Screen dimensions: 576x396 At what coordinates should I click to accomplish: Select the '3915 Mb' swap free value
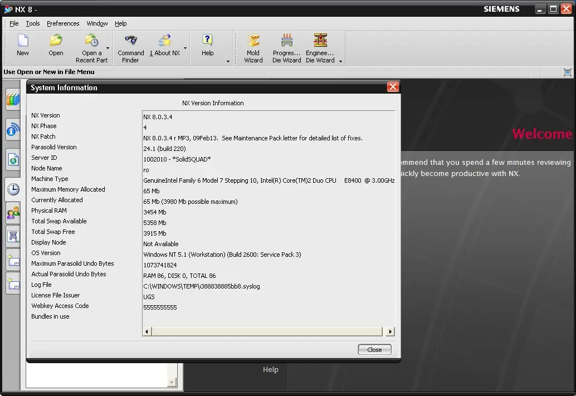click(x=155, y=233)
